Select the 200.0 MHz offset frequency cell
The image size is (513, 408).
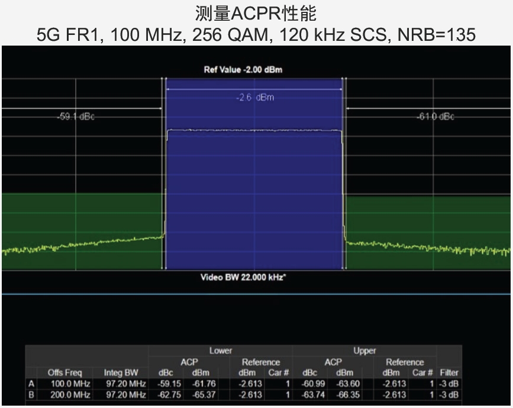tap(65, 394)
